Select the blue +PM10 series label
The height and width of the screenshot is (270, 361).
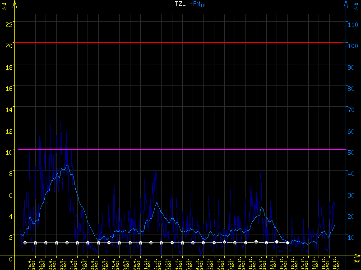tap(198, 4)
